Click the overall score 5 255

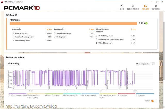click(x=142, y=24)
